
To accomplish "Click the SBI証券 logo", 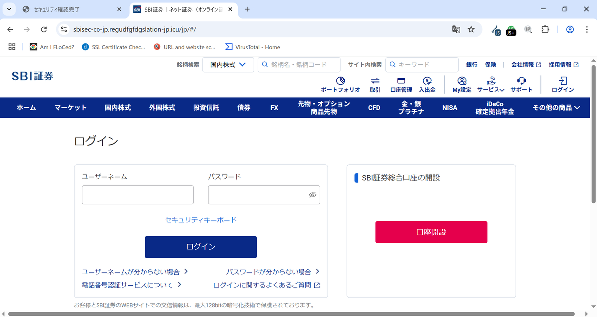I will [x=33, y=76].
